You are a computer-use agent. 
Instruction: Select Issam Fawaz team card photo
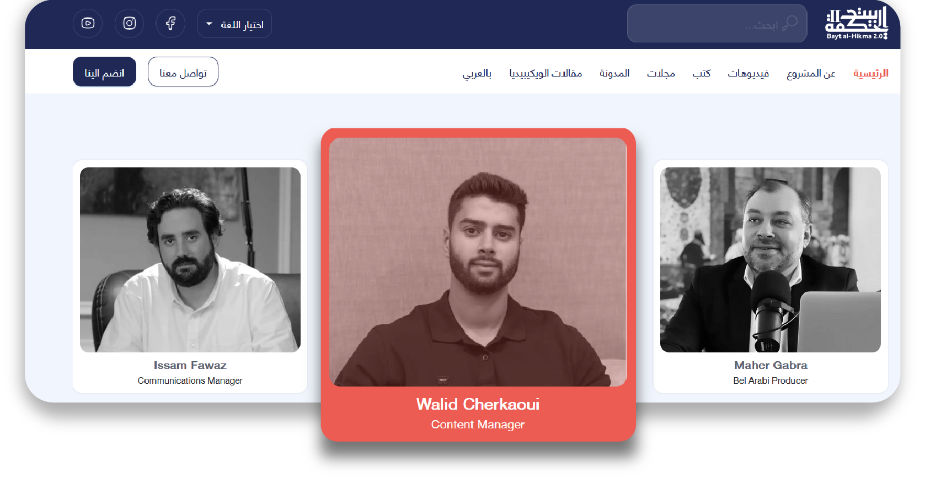(190, 260)
